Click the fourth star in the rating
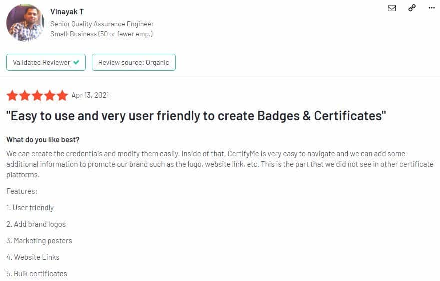The height and width of the screenshot is (281, 440). click(50, 95)
